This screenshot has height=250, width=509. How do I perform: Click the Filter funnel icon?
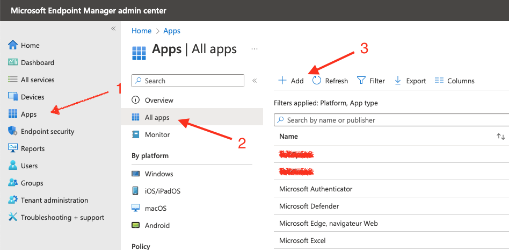click(x=361, y=80)
